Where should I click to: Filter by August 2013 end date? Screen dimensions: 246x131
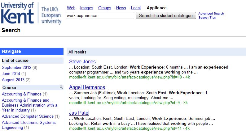[x=13, y=80]
